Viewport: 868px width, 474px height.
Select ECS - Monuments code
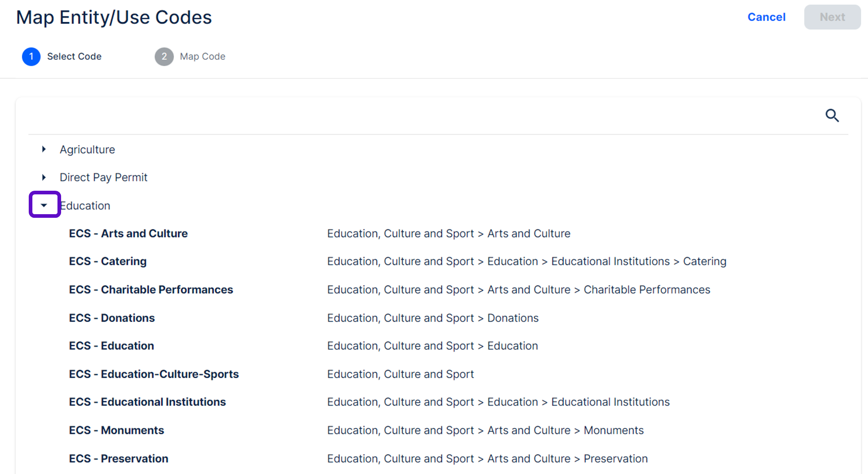[x=117, y=430]
